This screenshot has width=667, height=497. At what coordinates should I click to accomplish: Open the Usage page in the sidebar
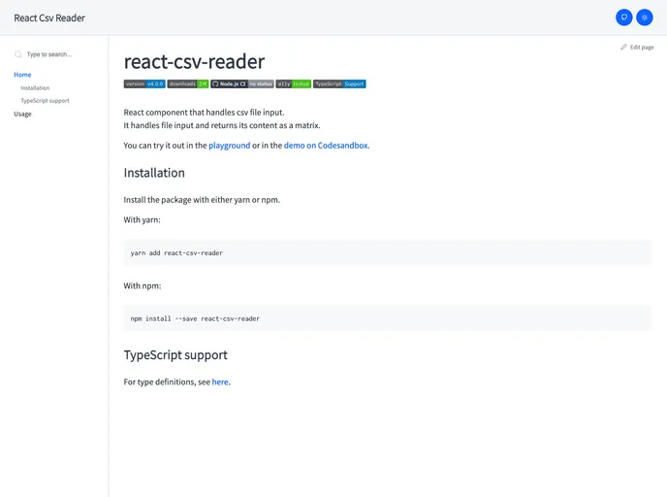pyautogui.click(x=22, y=115)
